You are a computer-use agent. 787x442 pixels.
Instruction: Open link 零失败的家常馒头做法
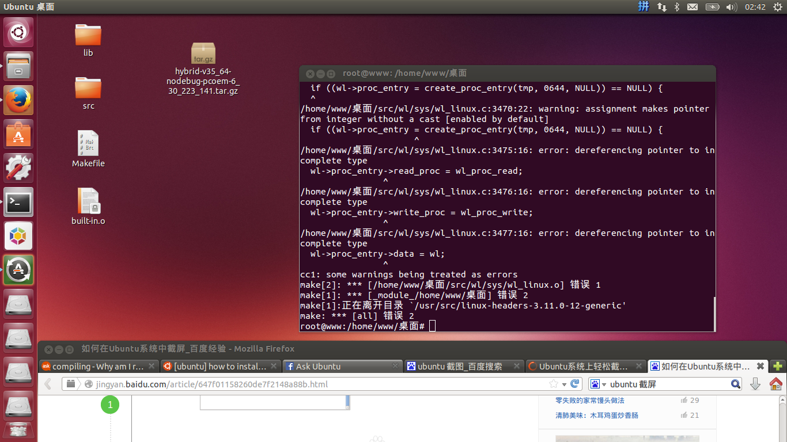(589, 400)
